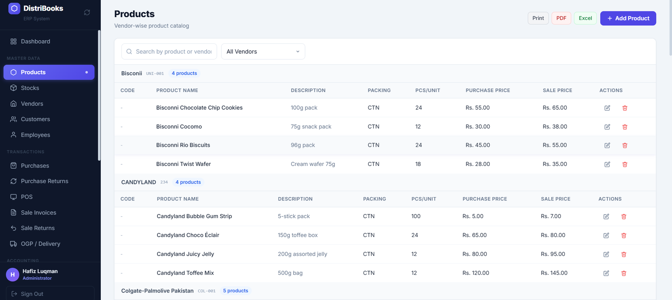
Task: Click the DistriBooks logo icon
Action: click(x=14, y=8)
